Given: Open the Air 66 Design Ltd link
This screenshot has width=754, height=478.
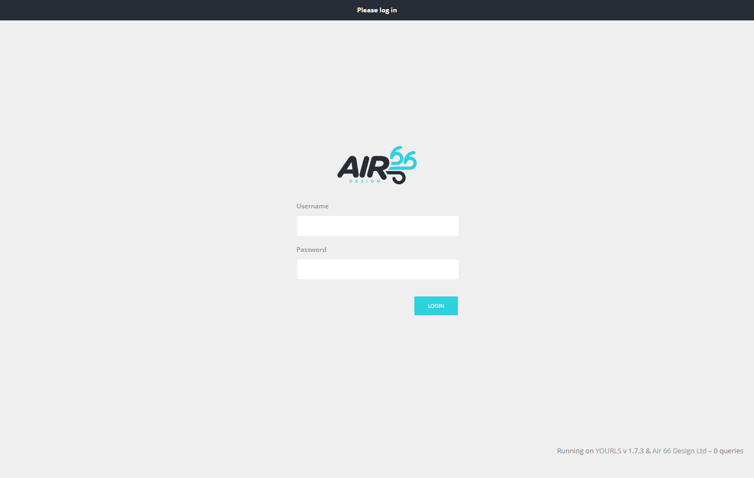Looking at the screenshot, I should [679, 451].
